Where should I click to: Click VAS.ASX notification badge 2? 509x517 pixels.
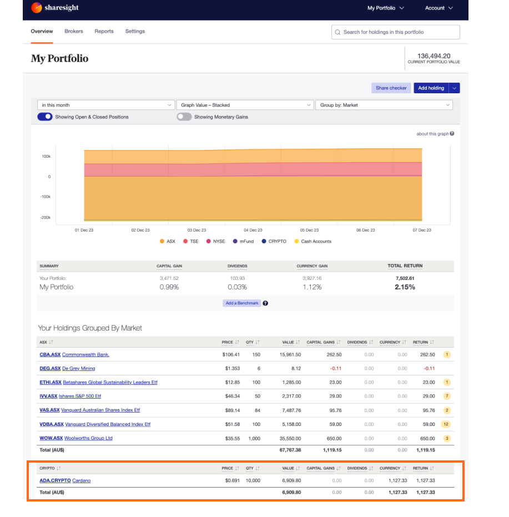point(447,410)
